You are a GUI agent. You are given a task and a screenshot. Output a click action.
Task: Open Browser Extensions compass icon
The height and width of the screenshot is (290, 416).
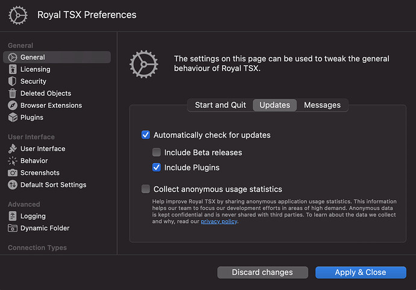pos(13,106)
